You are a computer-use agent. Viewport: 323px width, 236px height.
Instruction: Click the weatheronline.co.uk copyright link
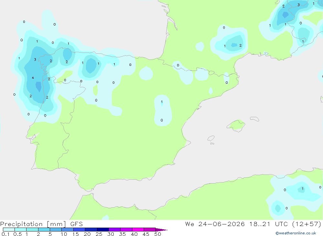pos(296,233)
